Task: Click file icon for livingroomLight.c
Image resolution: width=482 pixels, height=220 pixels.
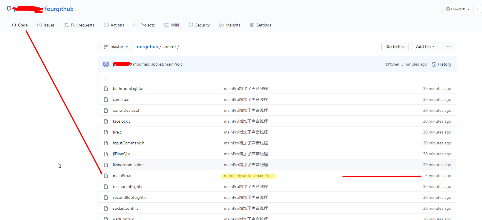Action: click(106, 165)
